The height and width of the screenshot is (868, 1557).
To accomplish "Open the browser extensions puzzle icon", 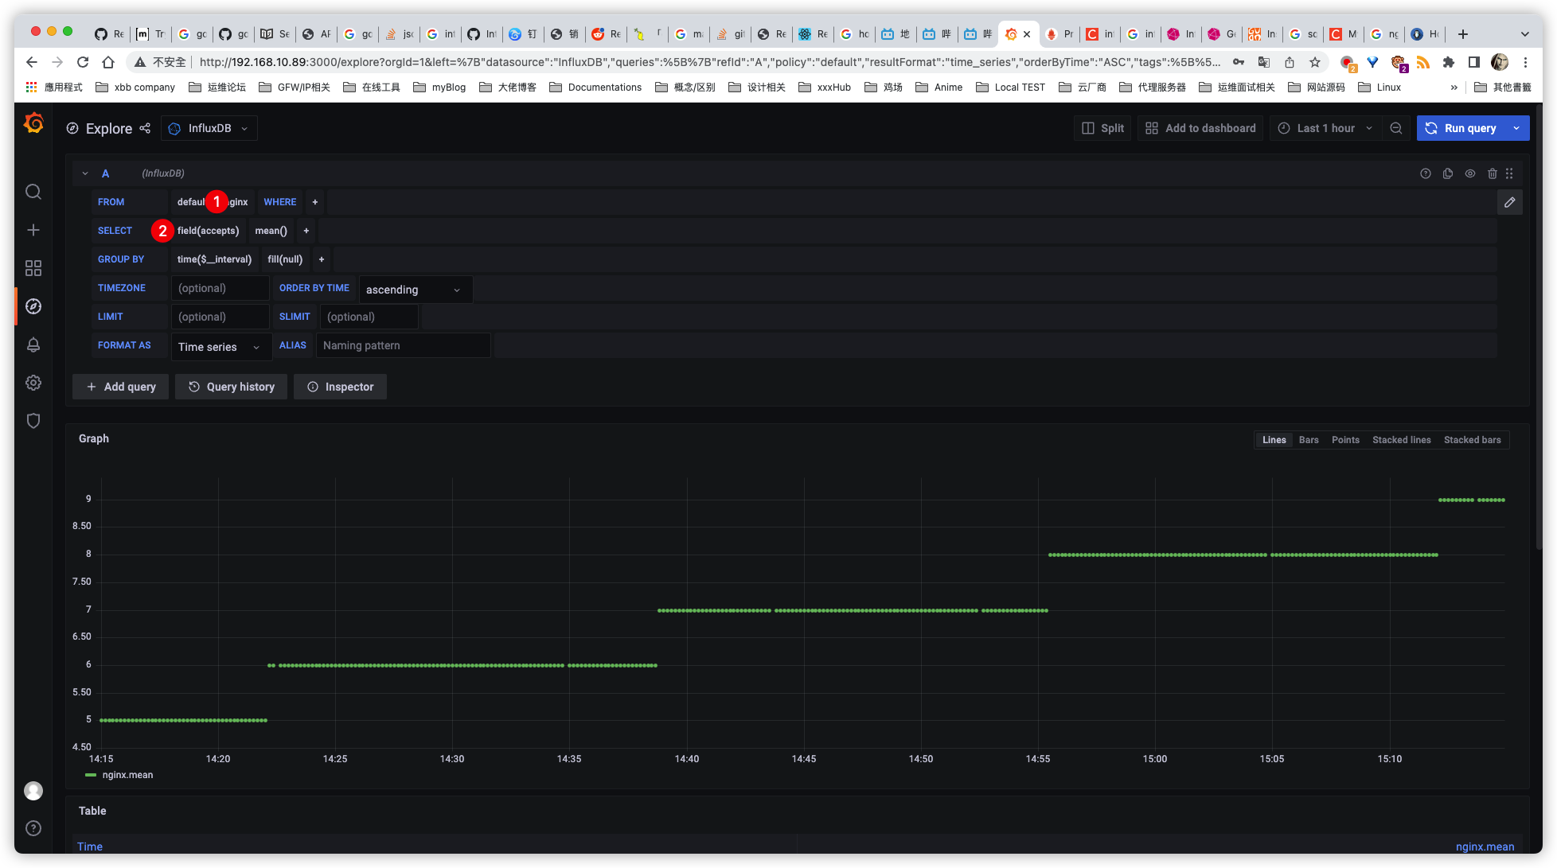I will pyautogui.click(x=1449, y=62).
